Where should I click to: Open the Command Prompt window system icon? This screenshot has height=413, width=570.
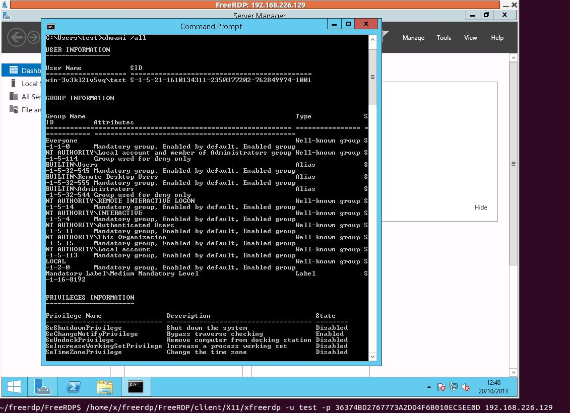51,27
